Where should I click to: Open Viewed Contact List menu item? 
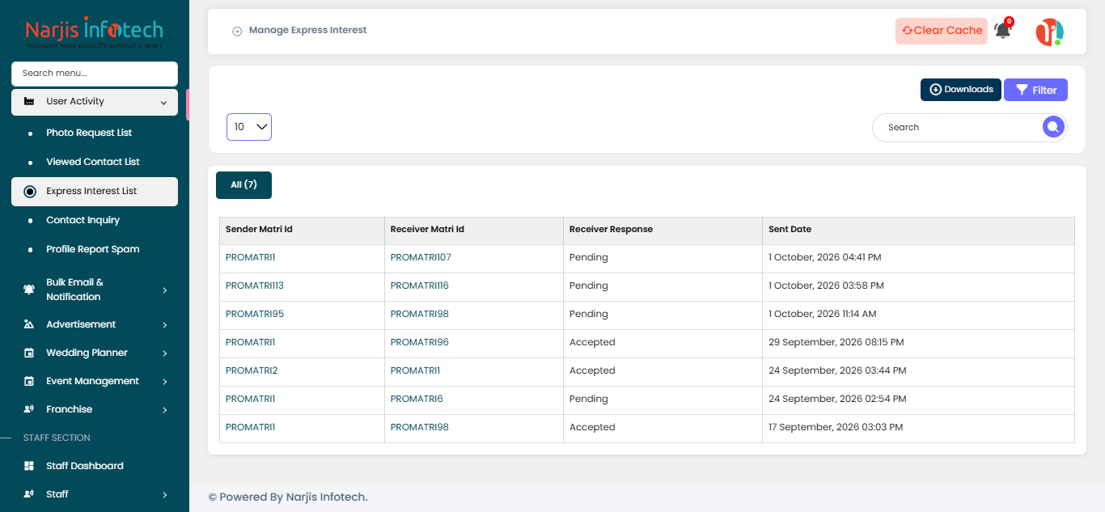click(93, 162)
